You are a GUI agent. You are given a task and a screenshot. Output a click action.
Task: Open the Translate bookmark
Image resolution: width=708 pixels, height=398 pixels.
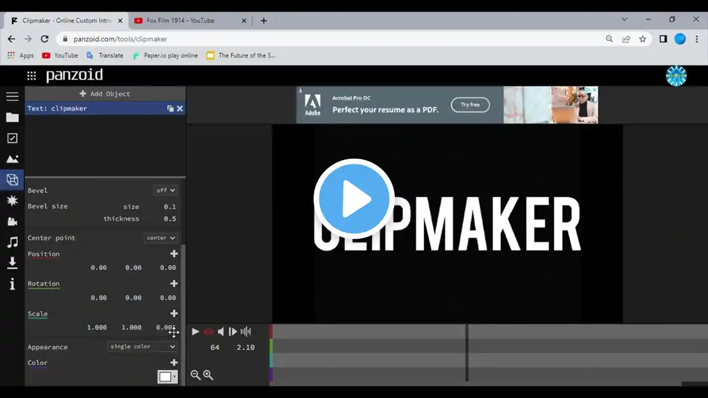coord(105,55)
